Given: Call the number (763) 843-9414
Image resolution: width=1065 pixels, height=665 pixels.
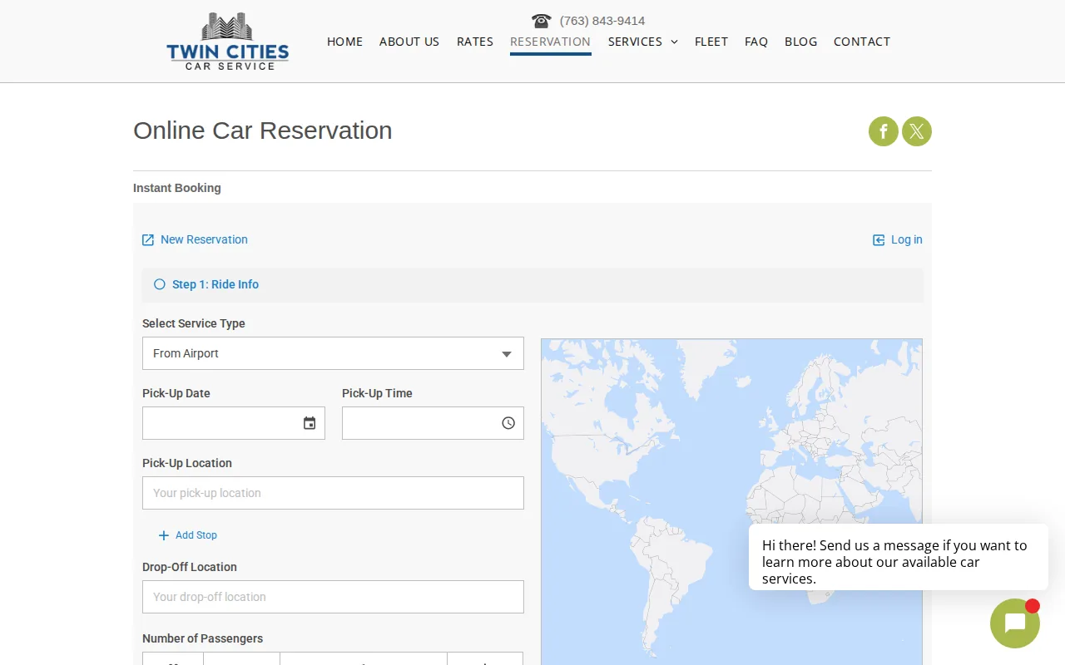Looking at the screenshot, I should pyautogui.click(x=602, y=21).
